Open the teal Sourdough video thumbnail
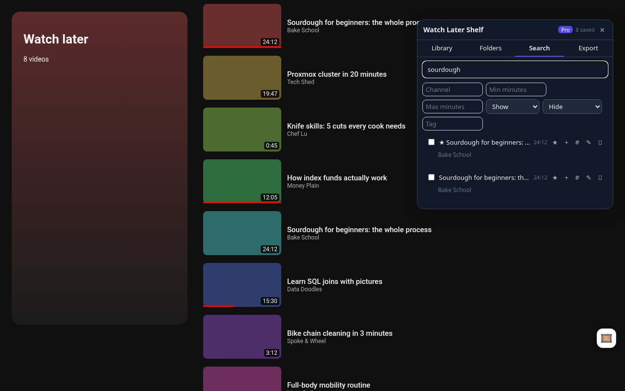This screenshot has height=391, width=625. tap(242, 233)
